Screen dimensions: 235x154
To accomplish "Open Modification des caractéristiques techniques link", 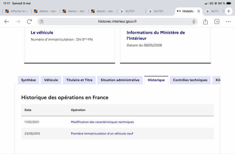I will [102, 122].
